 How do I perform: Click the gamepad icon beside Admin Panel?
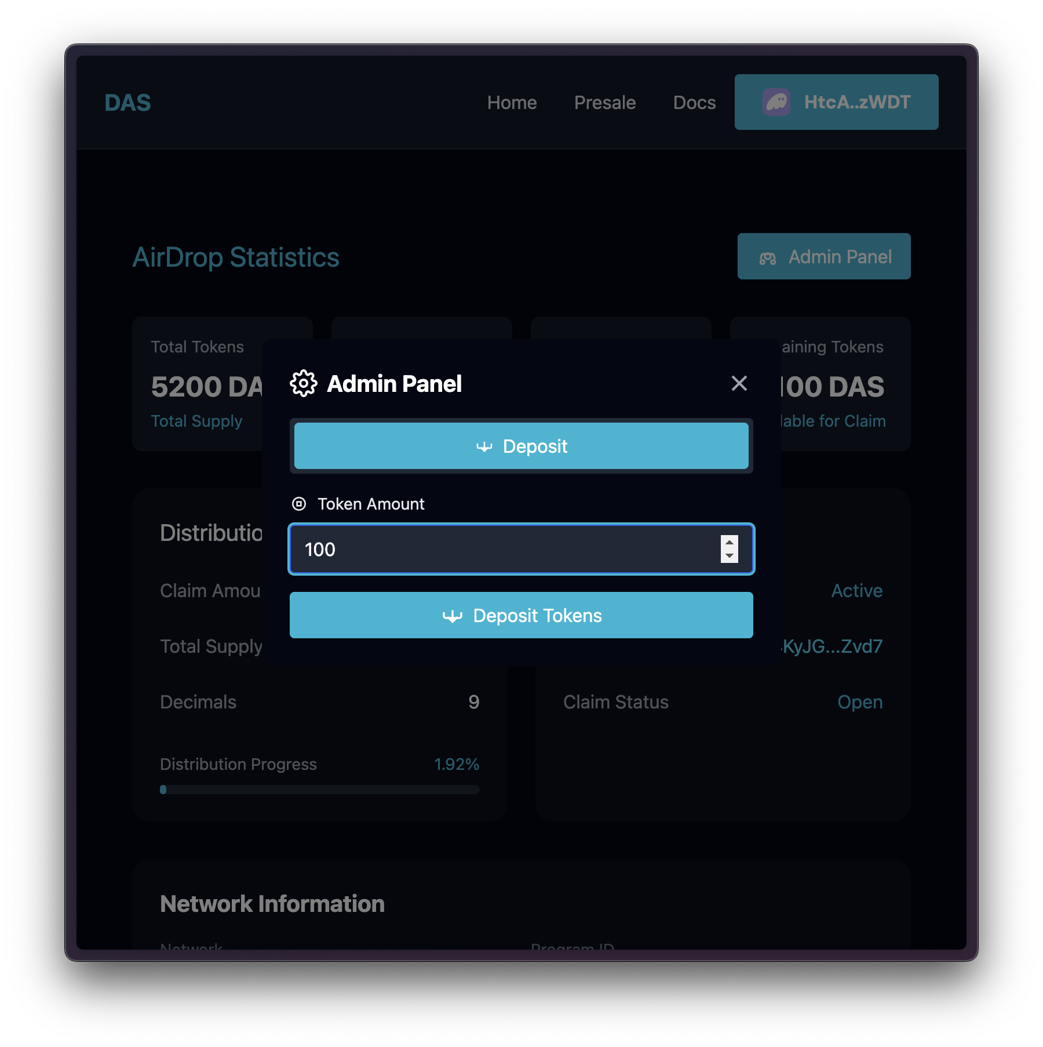(767, 258)
